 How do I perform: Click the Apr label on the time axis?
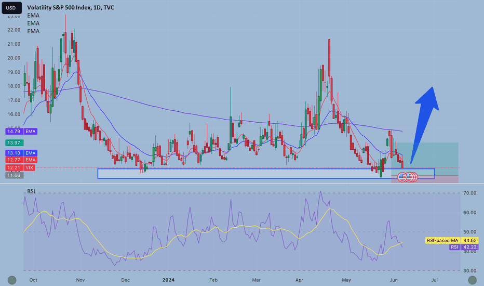[x=299, y=280]
